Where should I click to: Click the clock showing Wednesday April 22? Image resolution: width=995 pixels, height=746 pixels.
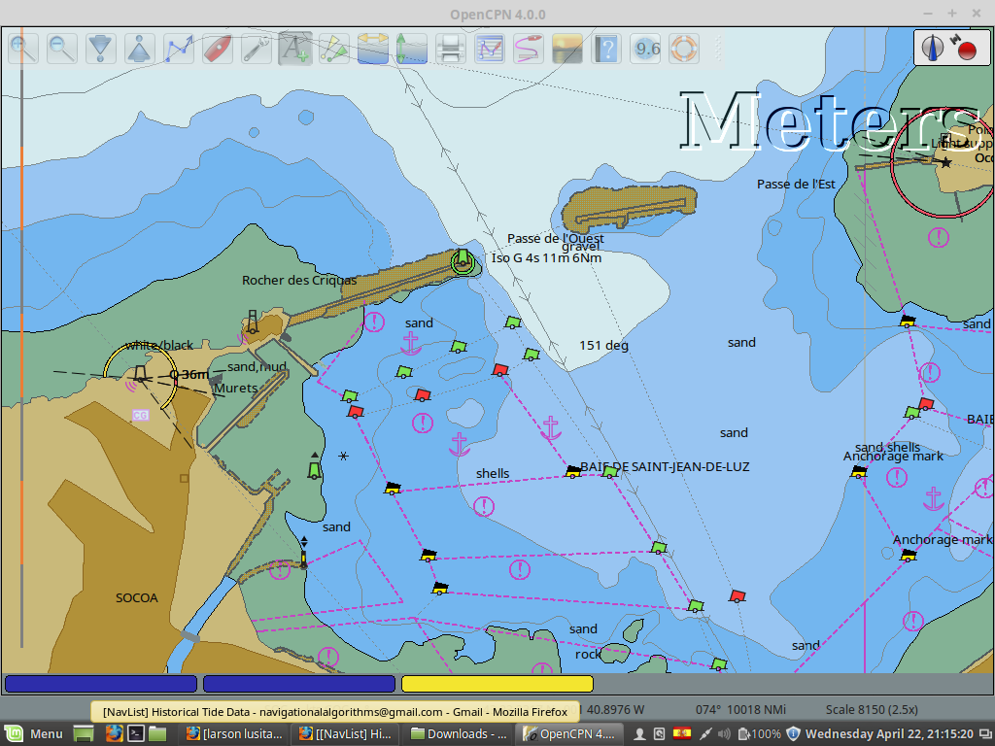tap(888, 733)
